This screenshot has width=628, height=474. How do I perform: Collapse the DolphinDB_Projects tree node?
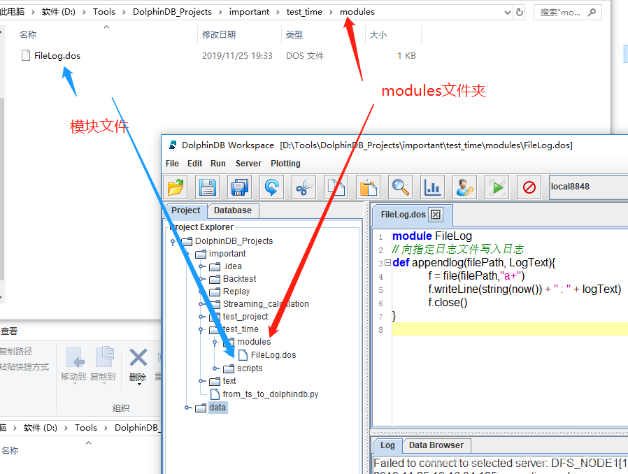coord(173,242)
